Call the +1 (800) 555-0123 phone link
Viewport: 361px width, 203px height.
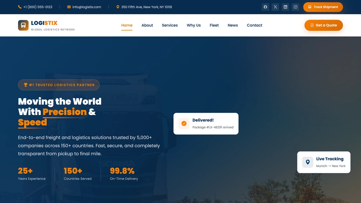click(38, 7)
